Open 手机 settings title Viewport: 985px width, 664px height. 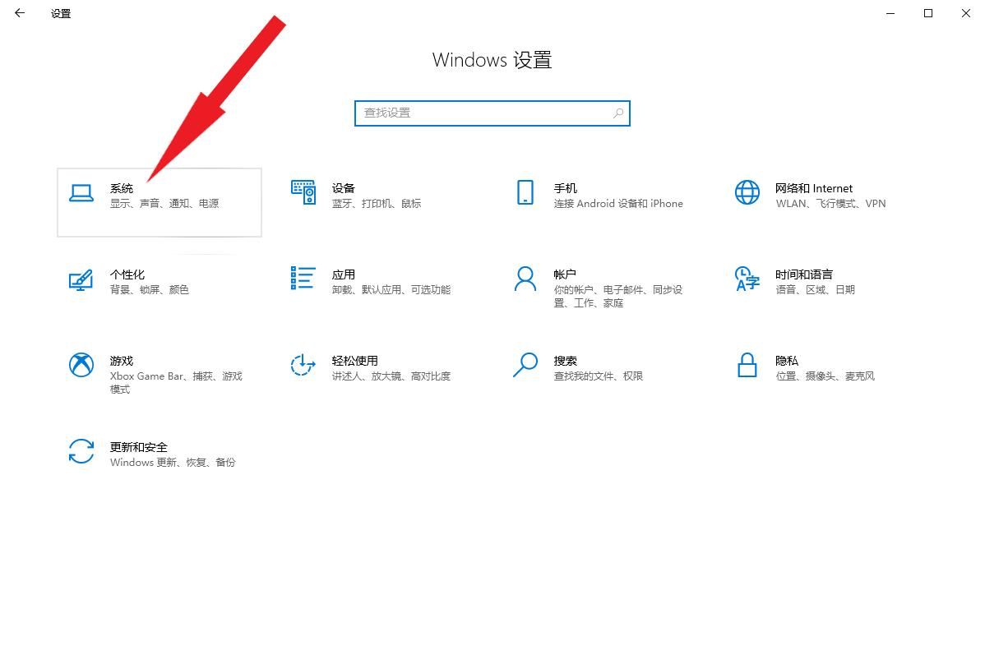(566, 188)
